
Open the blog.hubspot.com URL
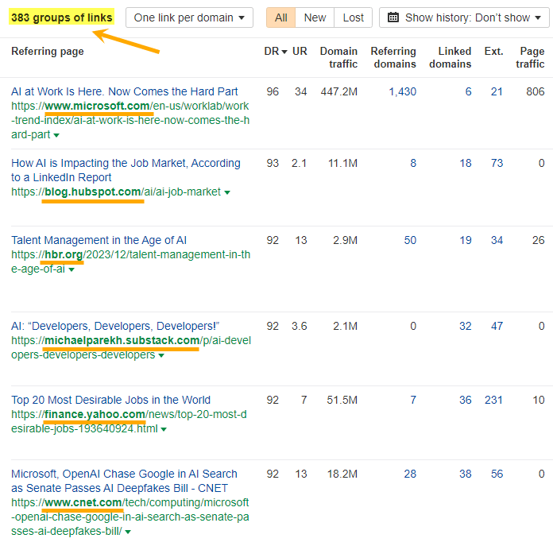[x=116, y=192]
